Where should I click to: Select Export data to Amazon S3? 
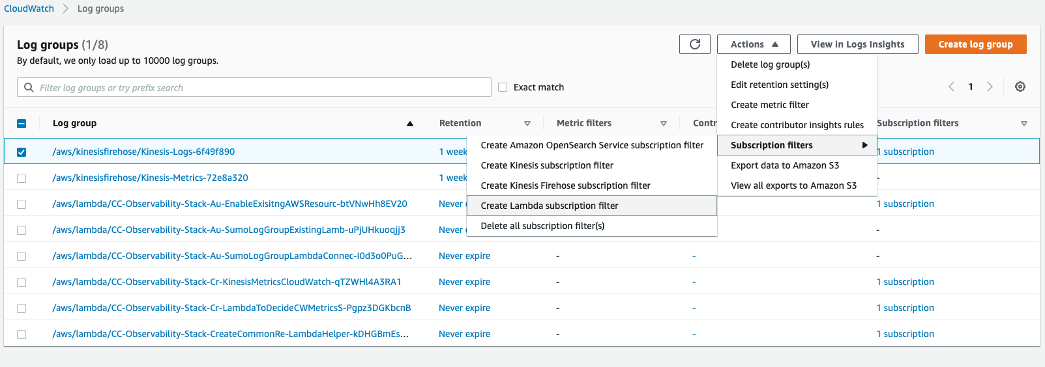[784, 165]
